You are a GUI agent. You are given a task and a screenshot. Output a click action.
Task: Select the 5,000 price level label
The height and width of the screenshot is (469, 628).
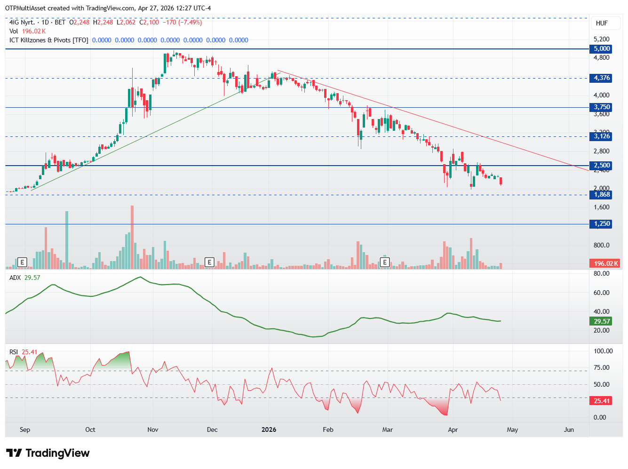point(601,49)
